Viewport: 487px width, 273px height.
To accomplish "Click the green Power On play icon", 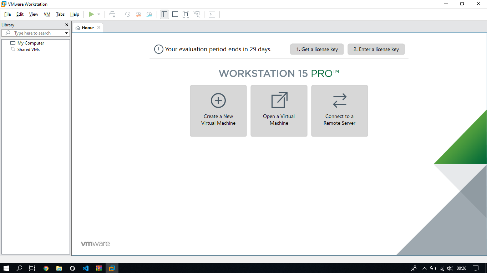I will coord(91,14).
